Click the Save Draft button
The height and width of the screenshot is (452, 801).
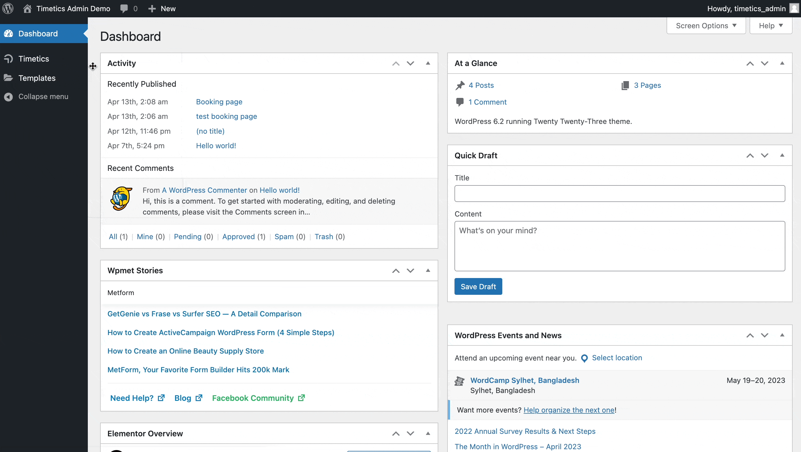[x=478, y=286]
